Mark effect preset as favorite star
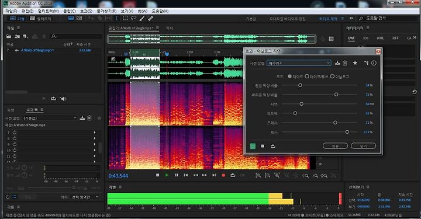This screenshot has height=219, width=421. point(355,62)
